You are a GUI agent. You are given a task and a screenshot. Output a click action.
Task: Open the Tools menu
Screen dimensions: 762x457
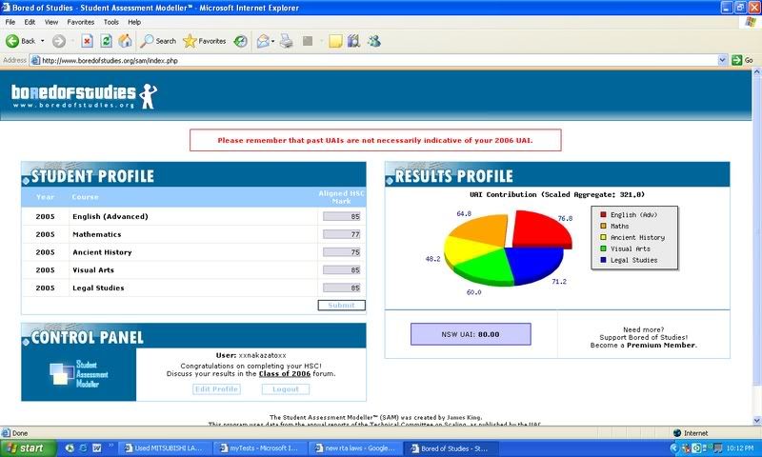point(110,22)
